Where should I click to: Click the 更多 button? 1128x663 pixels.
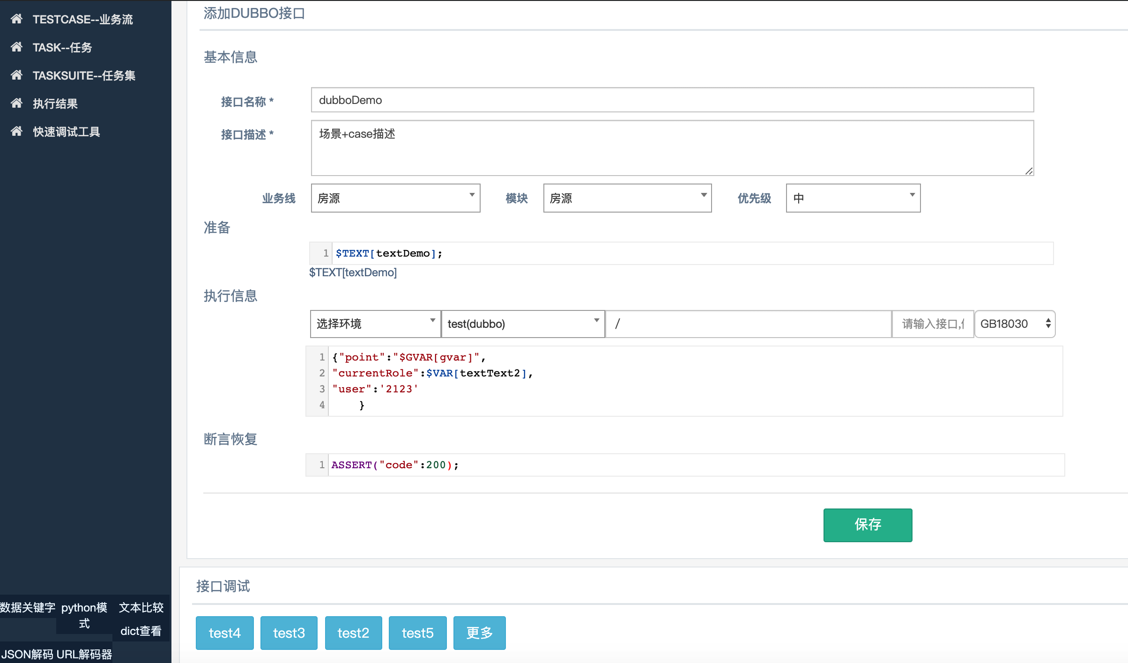tap(479, 633)
